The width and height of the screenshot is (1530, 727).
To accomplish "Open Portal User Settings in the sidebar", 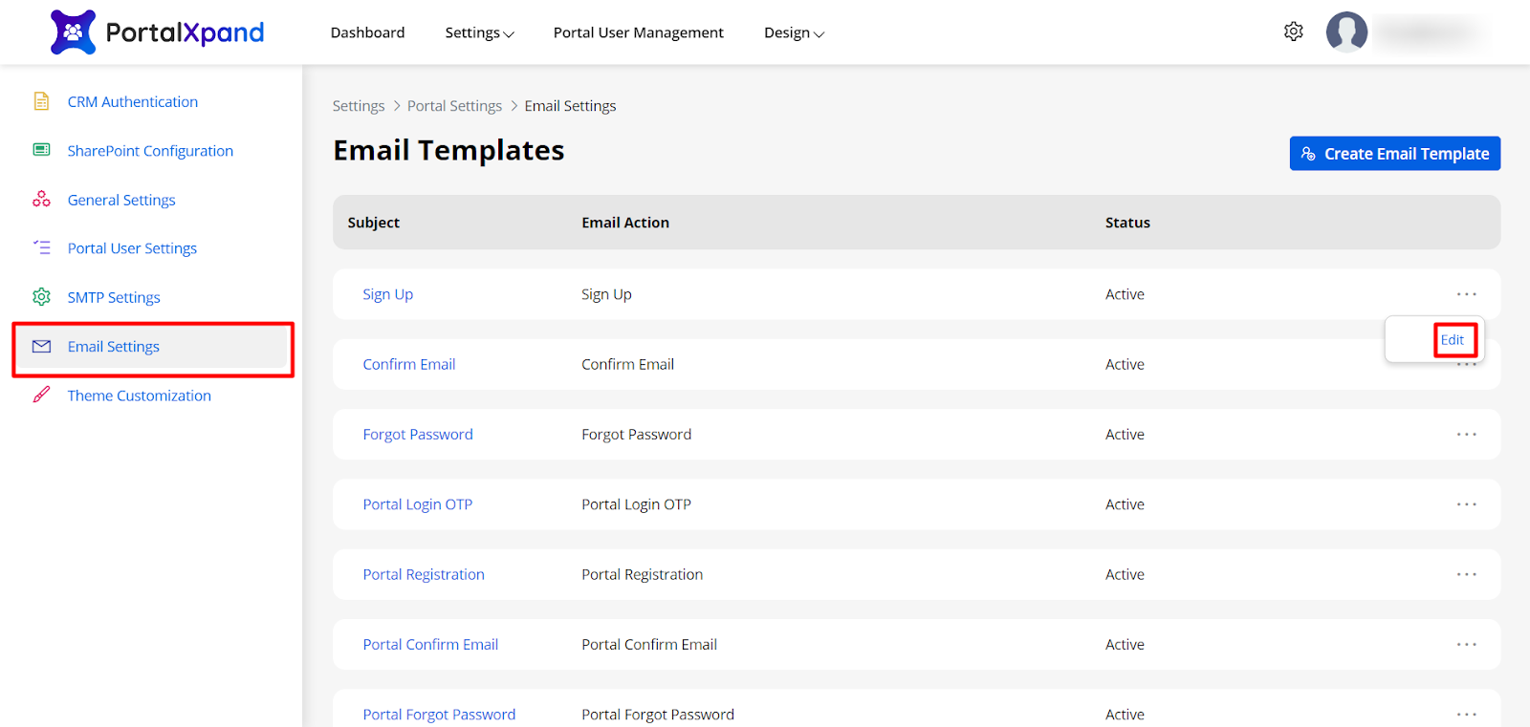I will (132, 248).
